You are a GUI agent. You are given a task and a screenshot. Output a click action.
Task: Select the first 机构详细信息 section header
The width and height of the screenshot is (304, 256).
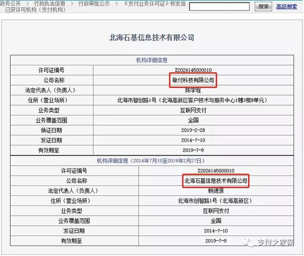tap(152, 60)
